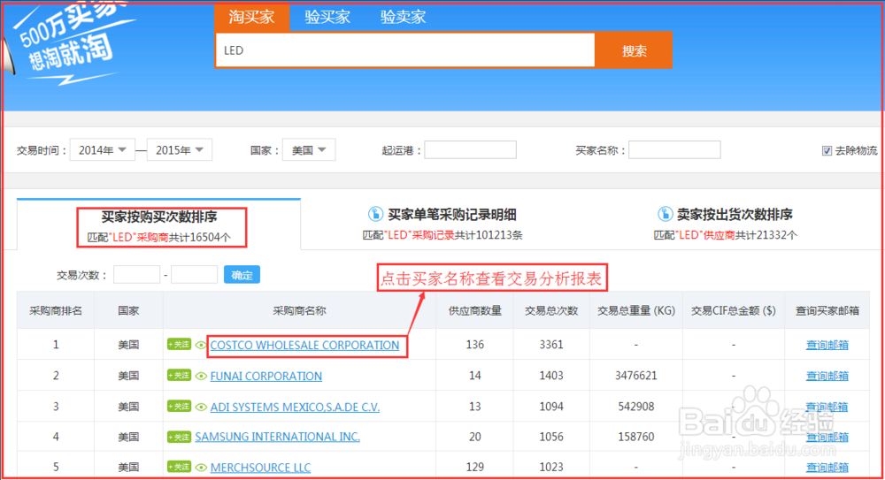
Task: Switch to the 淘买家 tab
Action: coord(251,17)
